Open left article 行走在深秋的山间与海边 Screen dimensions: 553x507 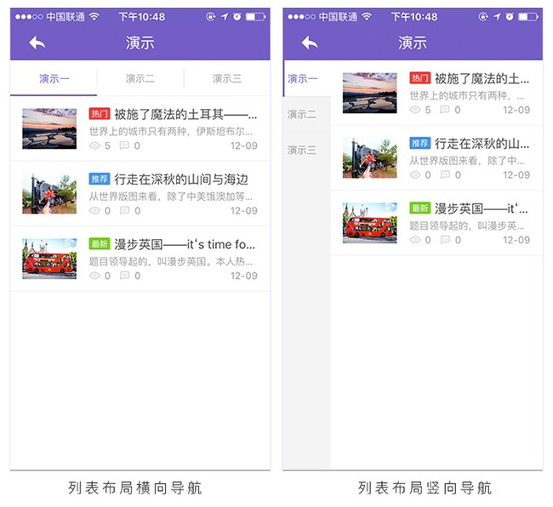click(x=180, y=179)
